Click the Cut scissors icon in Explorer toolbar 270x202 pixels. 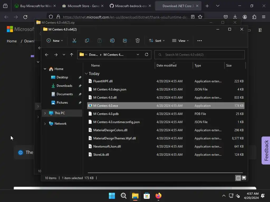point(74,41)
